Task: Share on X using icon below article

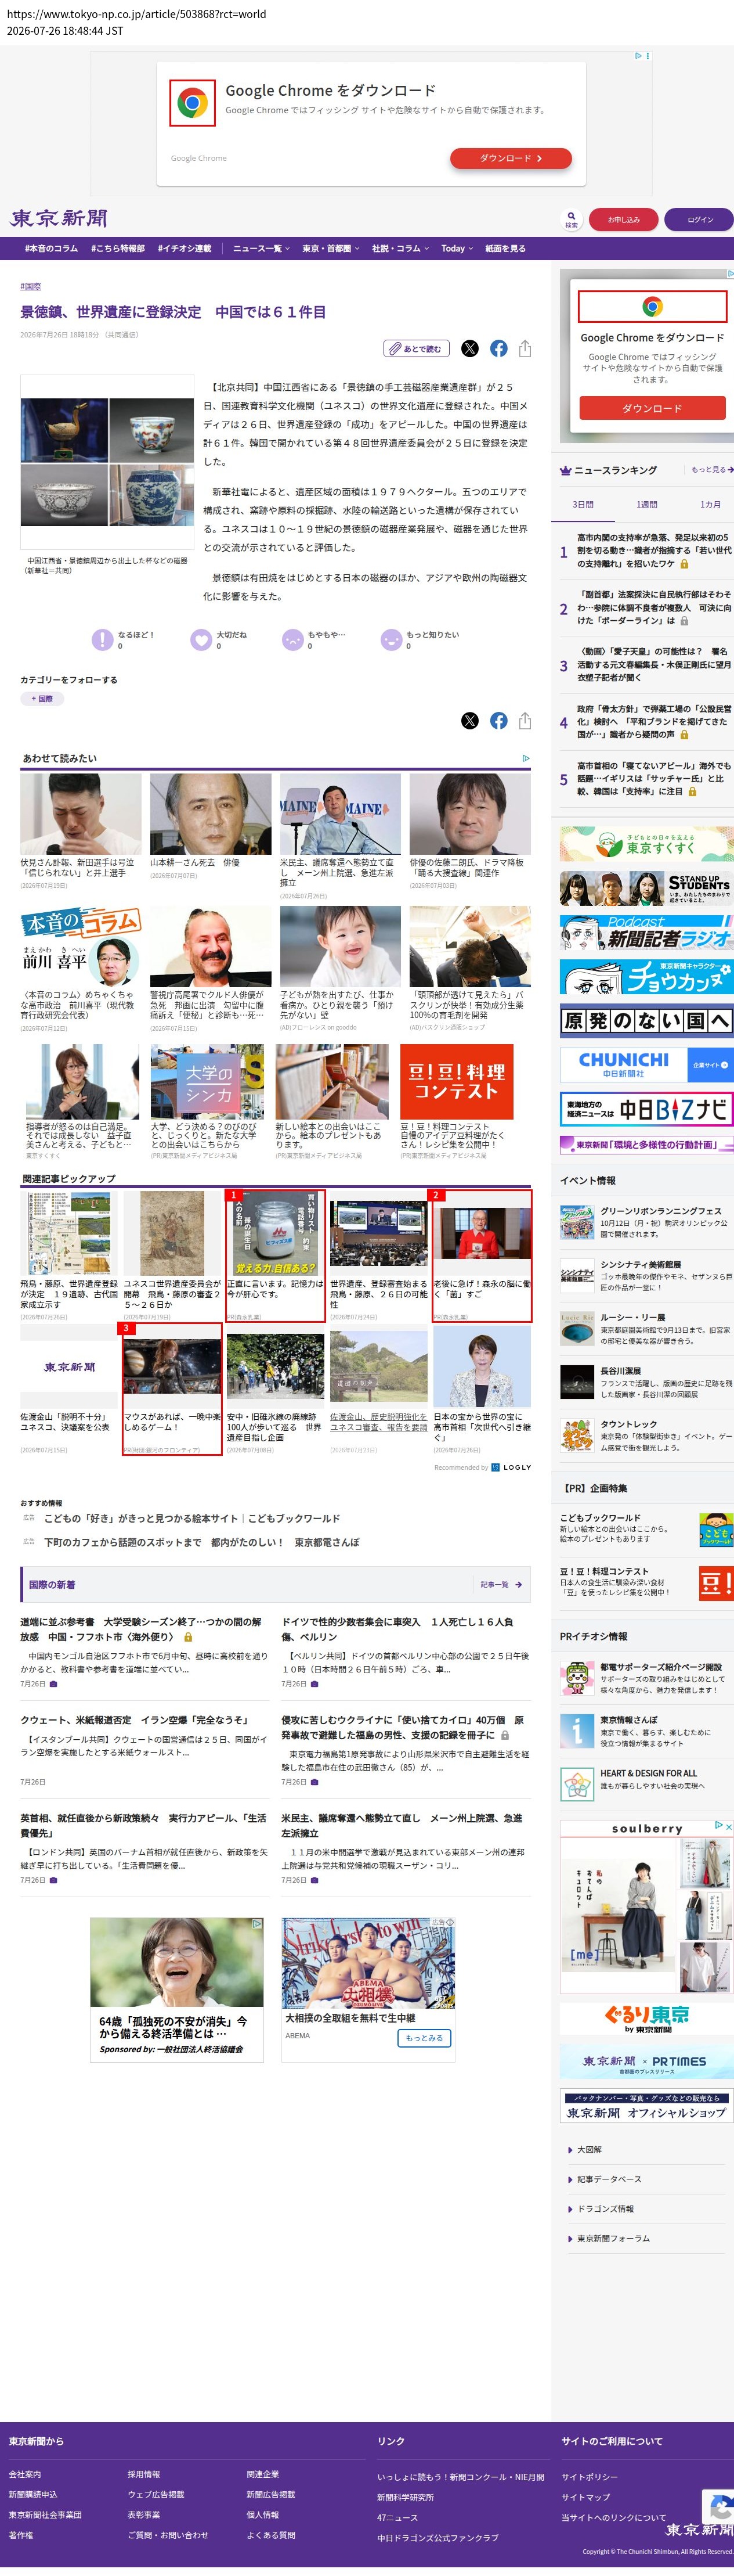Action: point(469,721)
